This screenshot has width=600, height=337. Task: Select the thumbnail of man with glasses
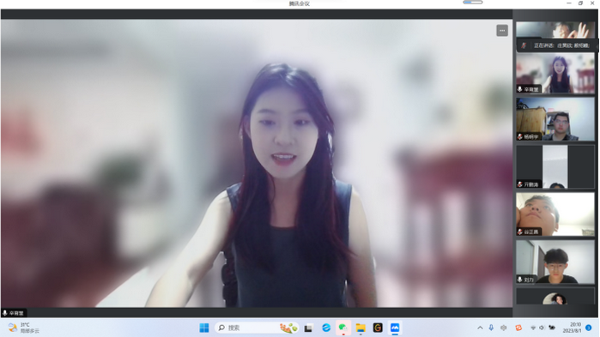[x=555, y=119]
